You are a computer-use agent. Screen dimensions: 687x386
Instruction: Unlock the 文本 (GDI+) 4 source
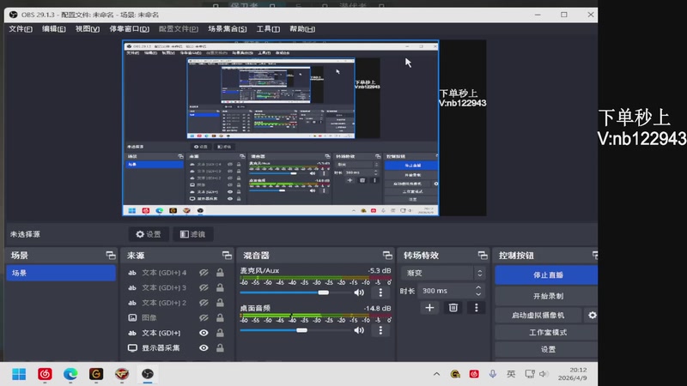[220, 273]
